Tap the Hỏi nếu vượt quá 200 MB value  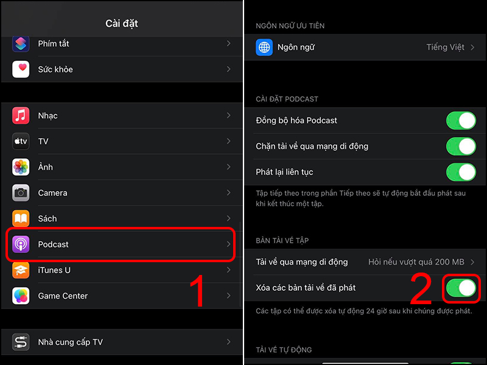coord(416,262)
